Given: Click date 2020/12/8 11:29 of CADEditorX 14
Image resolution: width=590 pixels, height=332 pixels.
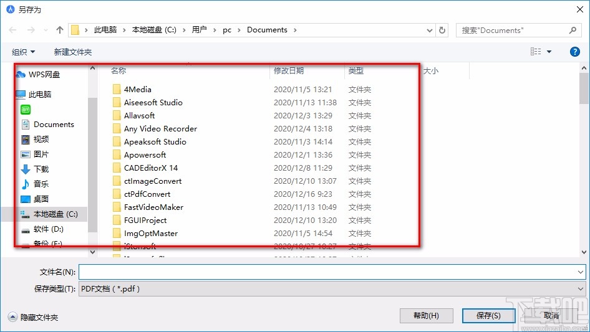Looking at the screenshot, I should (303, 168).
